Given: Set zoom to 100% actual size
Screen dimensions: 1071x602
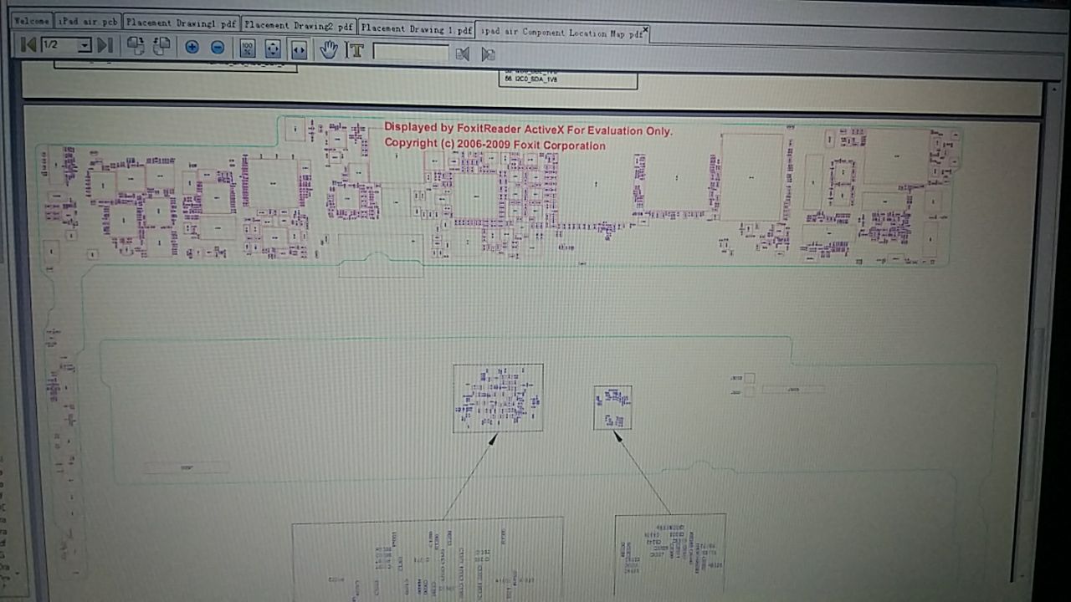Looking at the screenshot, I should click(x=248, y=48).
